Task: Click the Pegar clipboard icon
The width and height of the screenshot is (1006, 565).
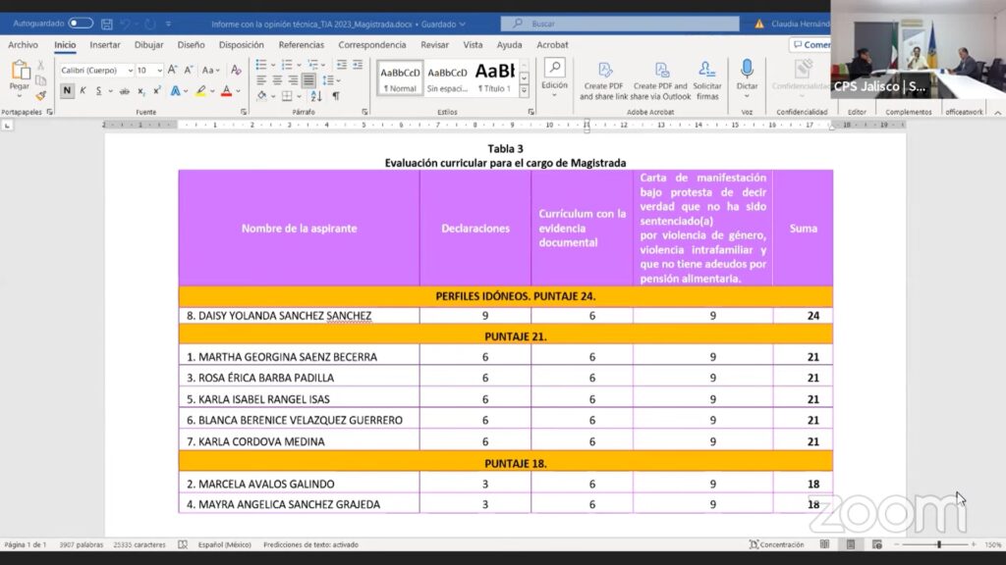Action: [20, 75]
